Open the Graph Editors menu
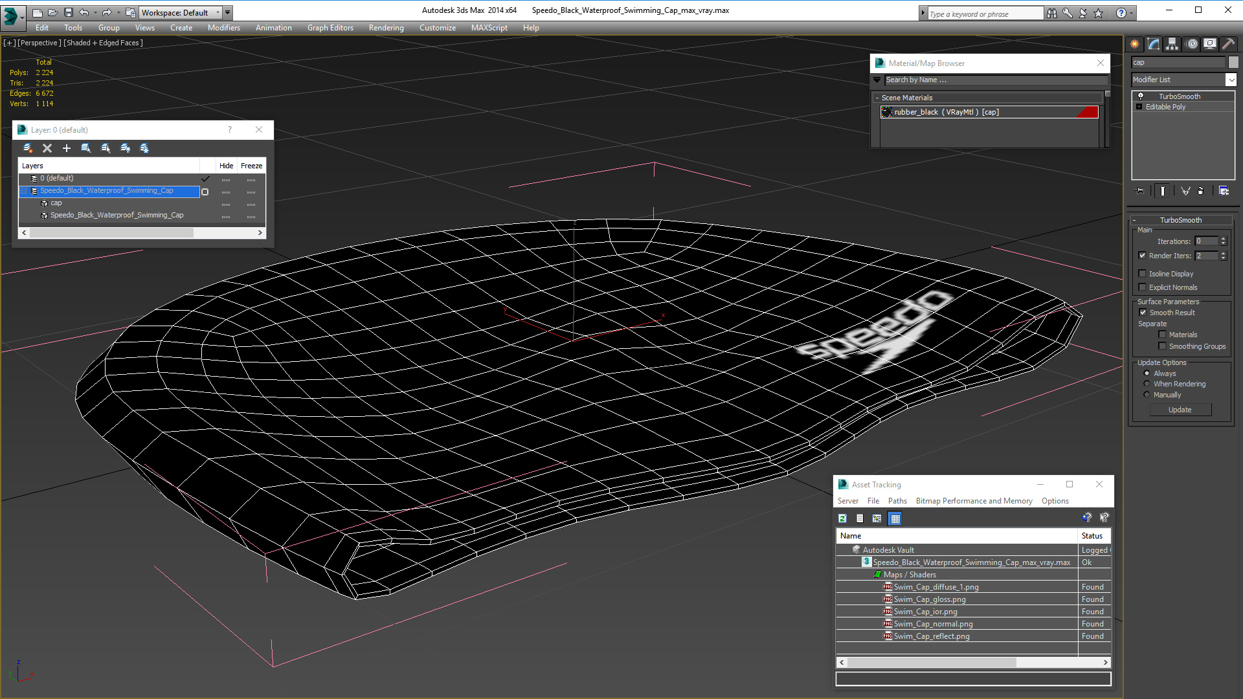The image size is (1243, 699). [330, 28]
